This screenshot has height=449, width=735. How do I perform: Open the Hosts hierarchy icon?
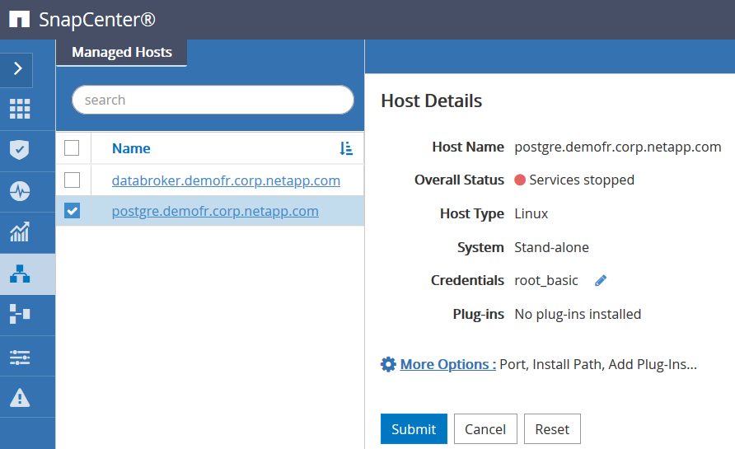point(20,274)
